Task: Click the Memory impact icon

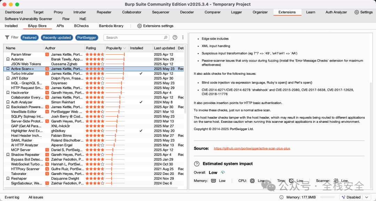Action: coord(213,180)
